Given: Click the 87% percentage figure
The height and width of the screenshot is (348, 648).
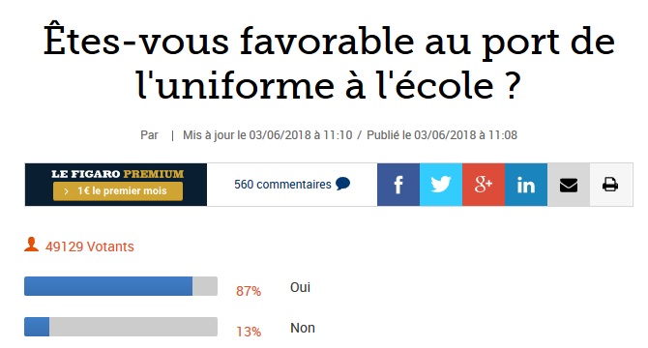Looking at the screenshot, I should pyautogui.click(x=249, y=291).
